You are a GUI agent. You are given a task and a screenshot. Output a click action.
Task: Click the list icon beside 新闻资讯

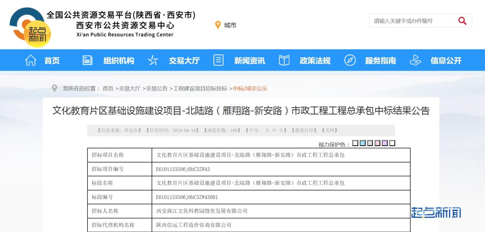[x=218, y=60]
